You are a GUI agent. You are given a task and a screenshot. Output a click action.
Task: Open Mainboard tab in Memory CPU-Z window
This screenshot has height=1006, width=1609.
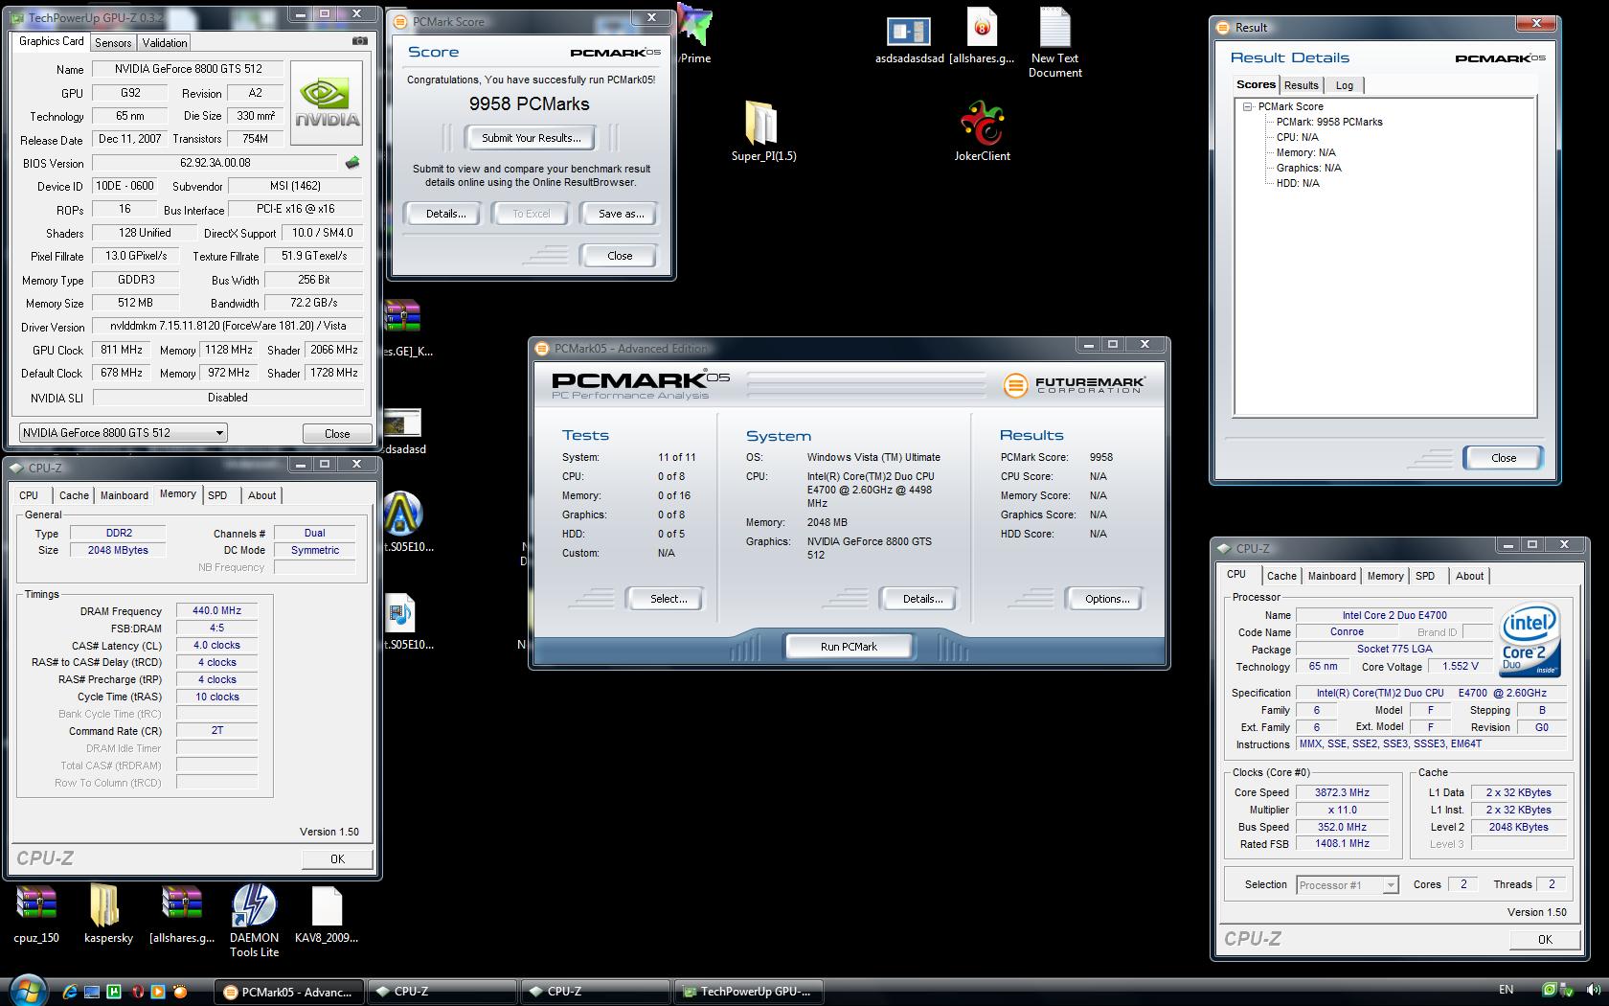[125, 495]
